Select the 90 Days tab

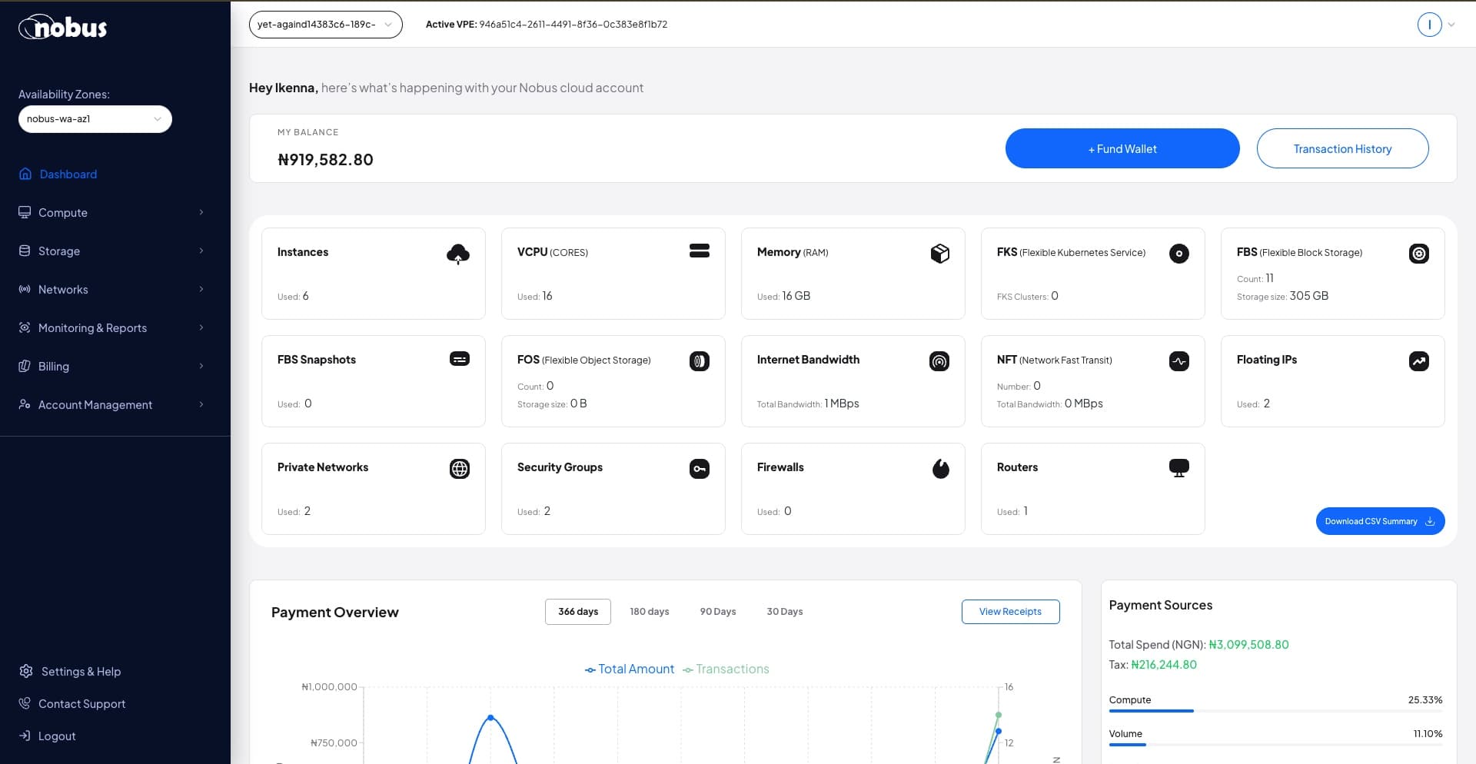[718, 612]
